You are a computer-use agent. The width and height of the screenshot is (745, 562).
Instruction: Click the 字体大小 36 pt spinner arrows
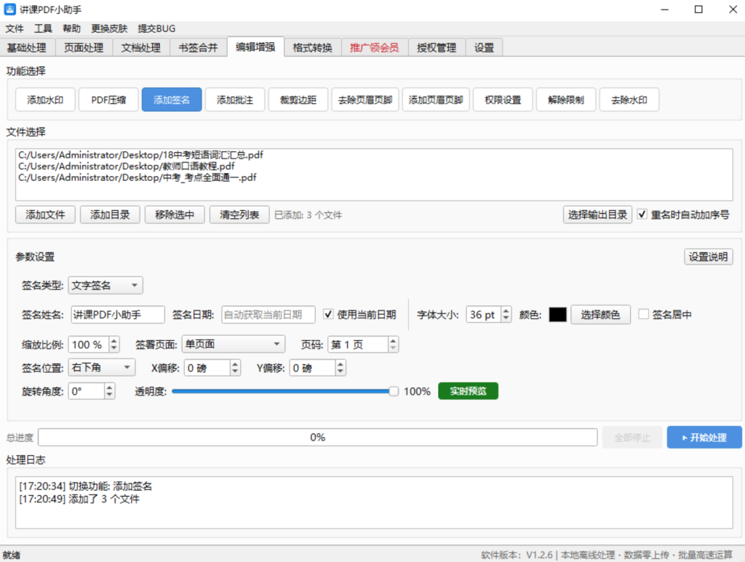click(506, 315)
